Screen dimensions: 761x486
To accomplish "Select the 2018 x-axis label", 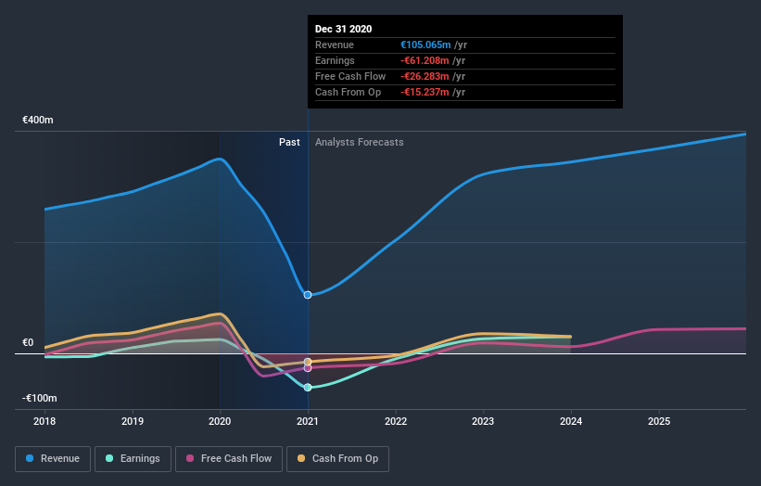I will pyautogui.click(x=44, y=421).
